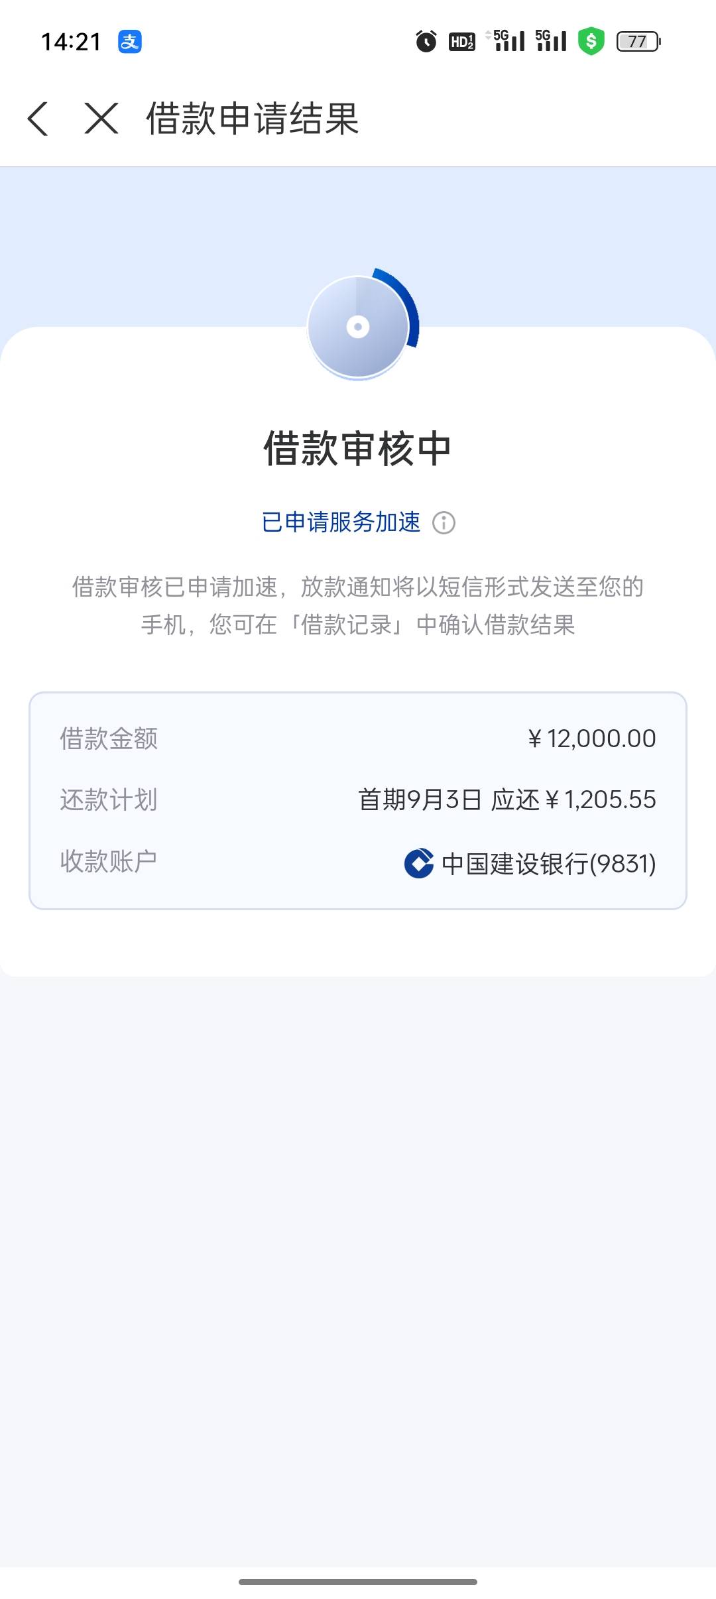Tap the China Construction Bank logo

[x=419, y=863]
